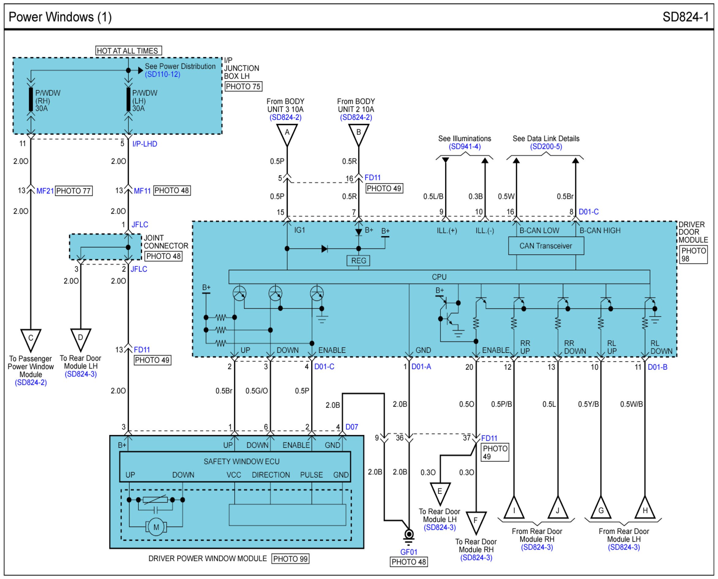Click the CAN Transceiver block
Image resolution: width=718 pixels, height=579 pixels.
546,246
